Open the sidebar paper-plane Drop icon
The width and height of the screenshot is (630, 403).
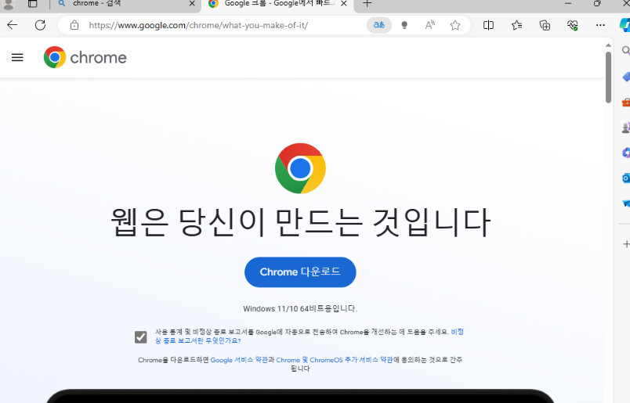625,203
